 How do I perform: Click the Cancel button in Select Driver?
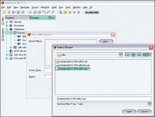(144, 112)
